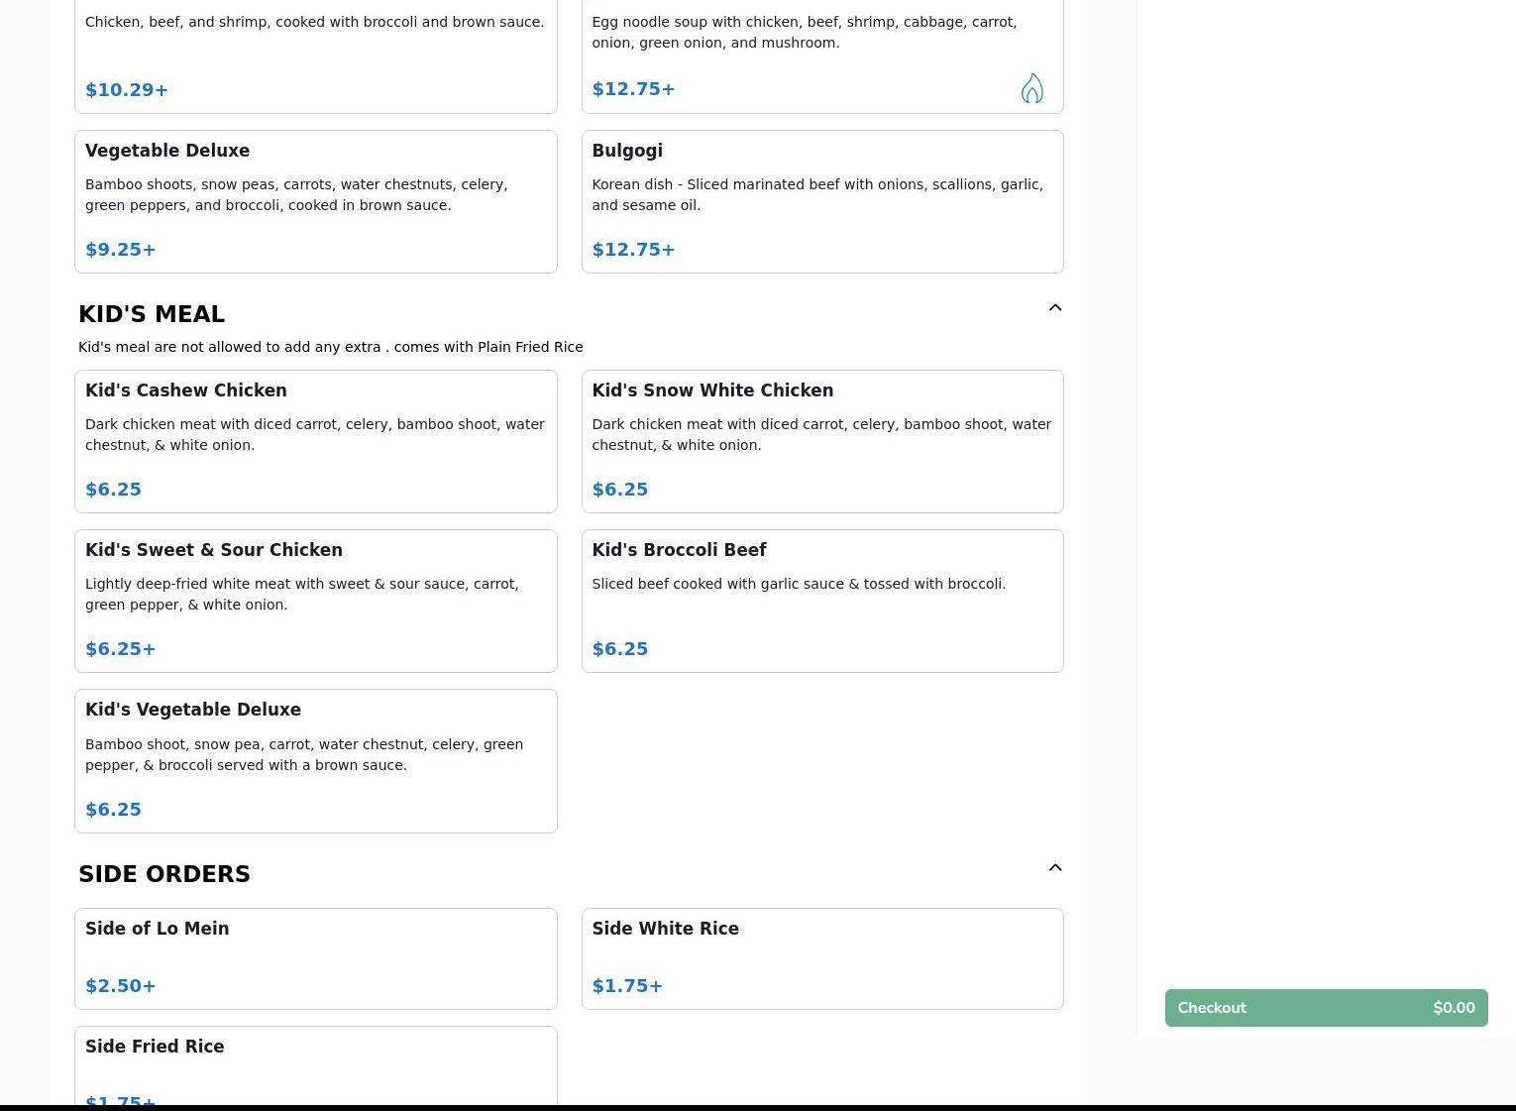
Task: Open Kid's Sweet & Sour Chicken item
Action: (x=315, y=601)
